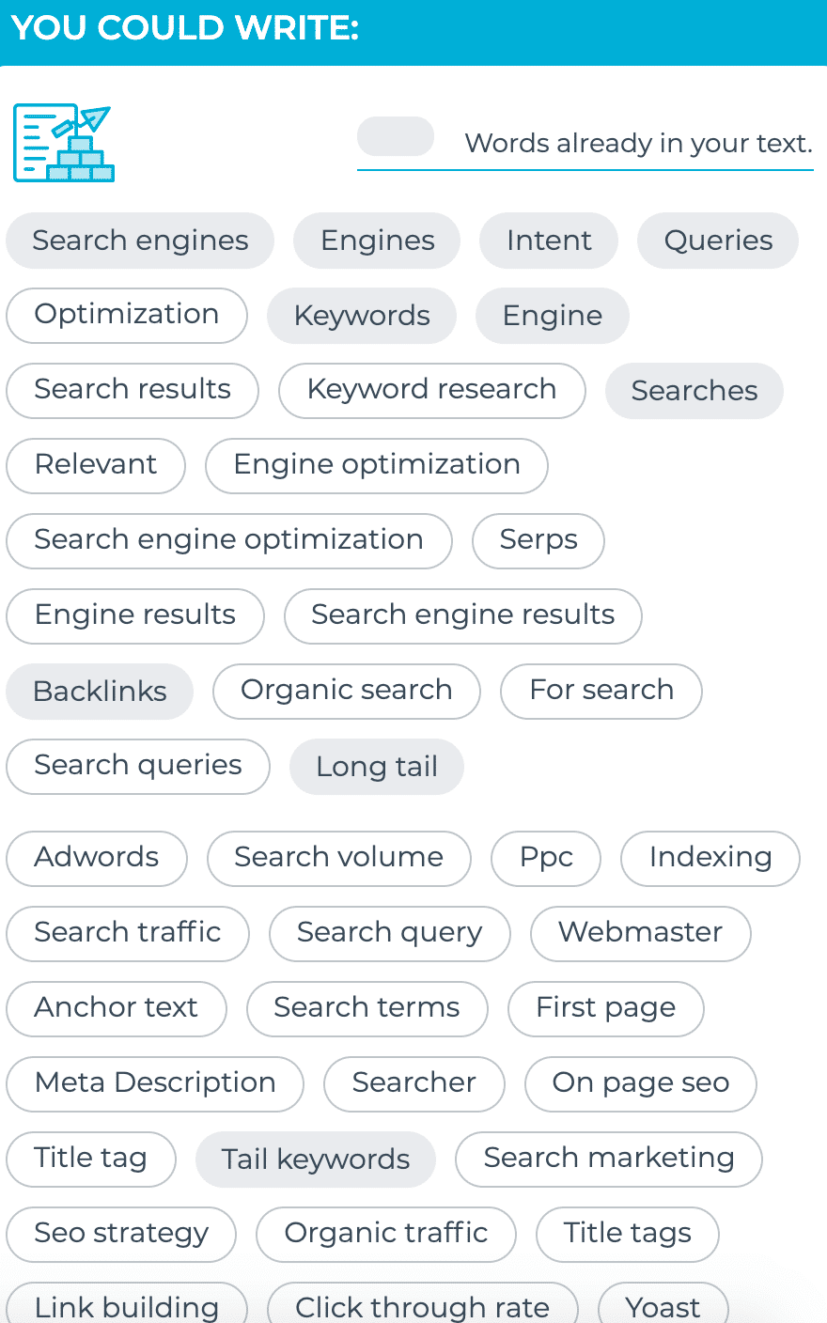Pick the 'Anchor text' suggestion

(117, 1009)
